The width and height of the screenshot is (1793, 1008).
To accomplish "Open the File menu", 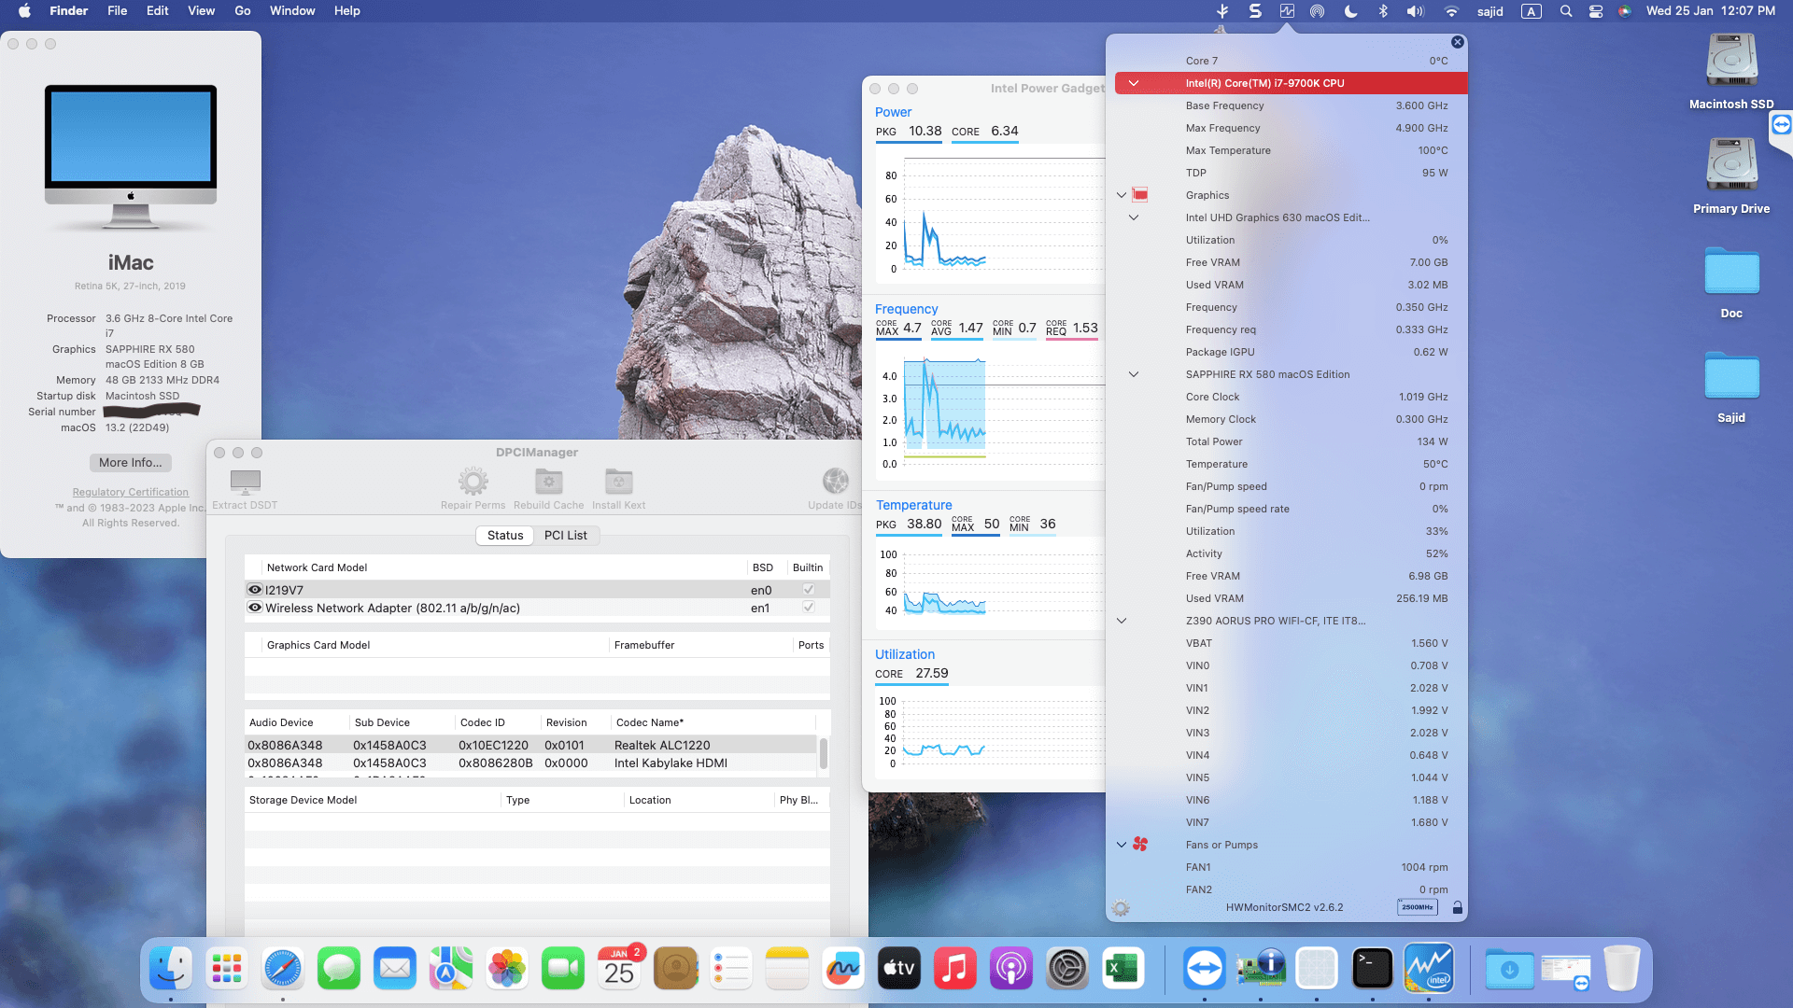I will [117, 11].
